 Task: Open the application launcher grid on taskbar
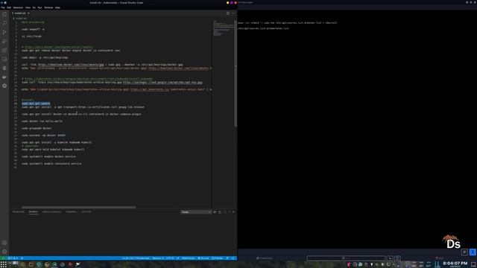pyautogui.click(x=3, y=264)
